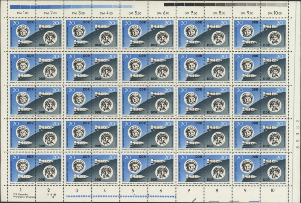The width and height of the screenshot is (301, 203).
Task: Click column number "7" in bottom margin
Action: coord(189,191)
